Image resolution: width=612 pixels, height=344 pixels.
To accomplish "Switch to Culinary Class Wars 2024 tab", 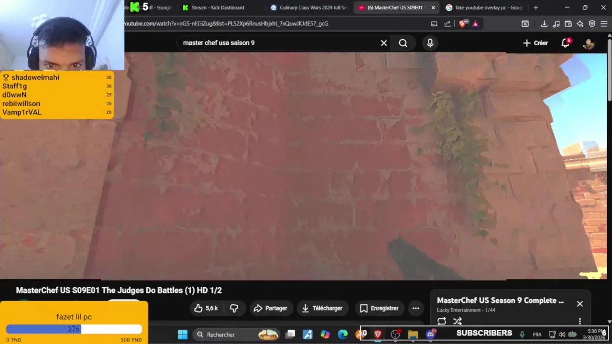I will click(x=309, y=8).
